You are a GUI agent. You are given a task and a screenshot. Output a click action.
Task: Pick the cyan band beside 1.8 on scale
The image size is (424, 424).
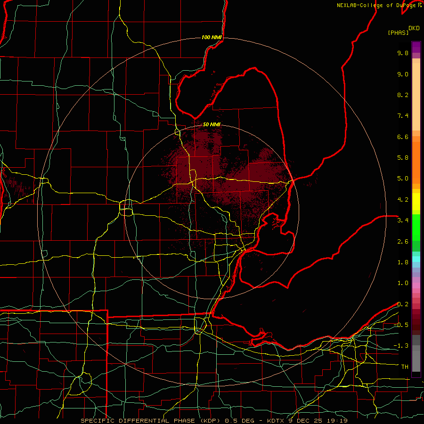416,259
